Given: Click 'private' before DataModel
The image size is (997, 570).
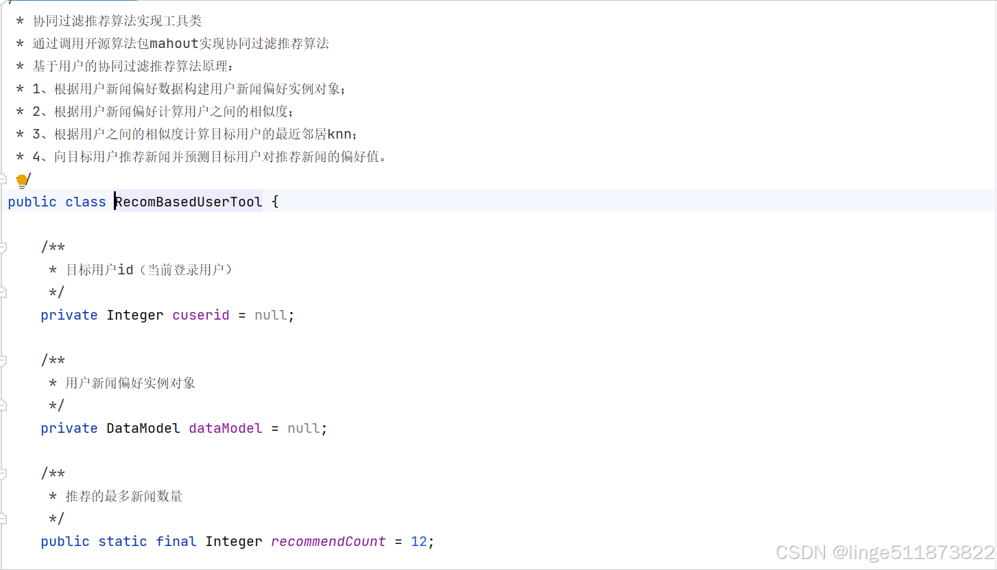Looking at the screenshot, I should (x=69, y=428).
